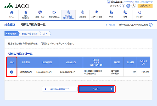
Task: Open 振込・振替 yen icon
Action: tap(40, 12)
